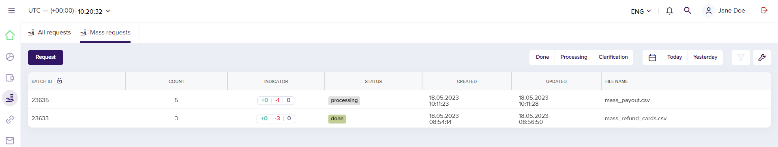Log out using the exit icon
The width and height of the screenshot is (778, 147).
(764, 11)
